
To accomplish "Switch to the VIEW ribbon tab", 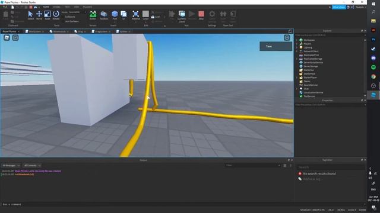I will pos(77,7).
